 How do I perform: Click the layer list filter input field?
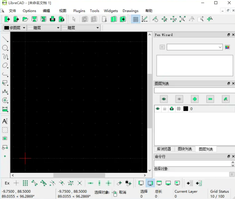[194, 90]
